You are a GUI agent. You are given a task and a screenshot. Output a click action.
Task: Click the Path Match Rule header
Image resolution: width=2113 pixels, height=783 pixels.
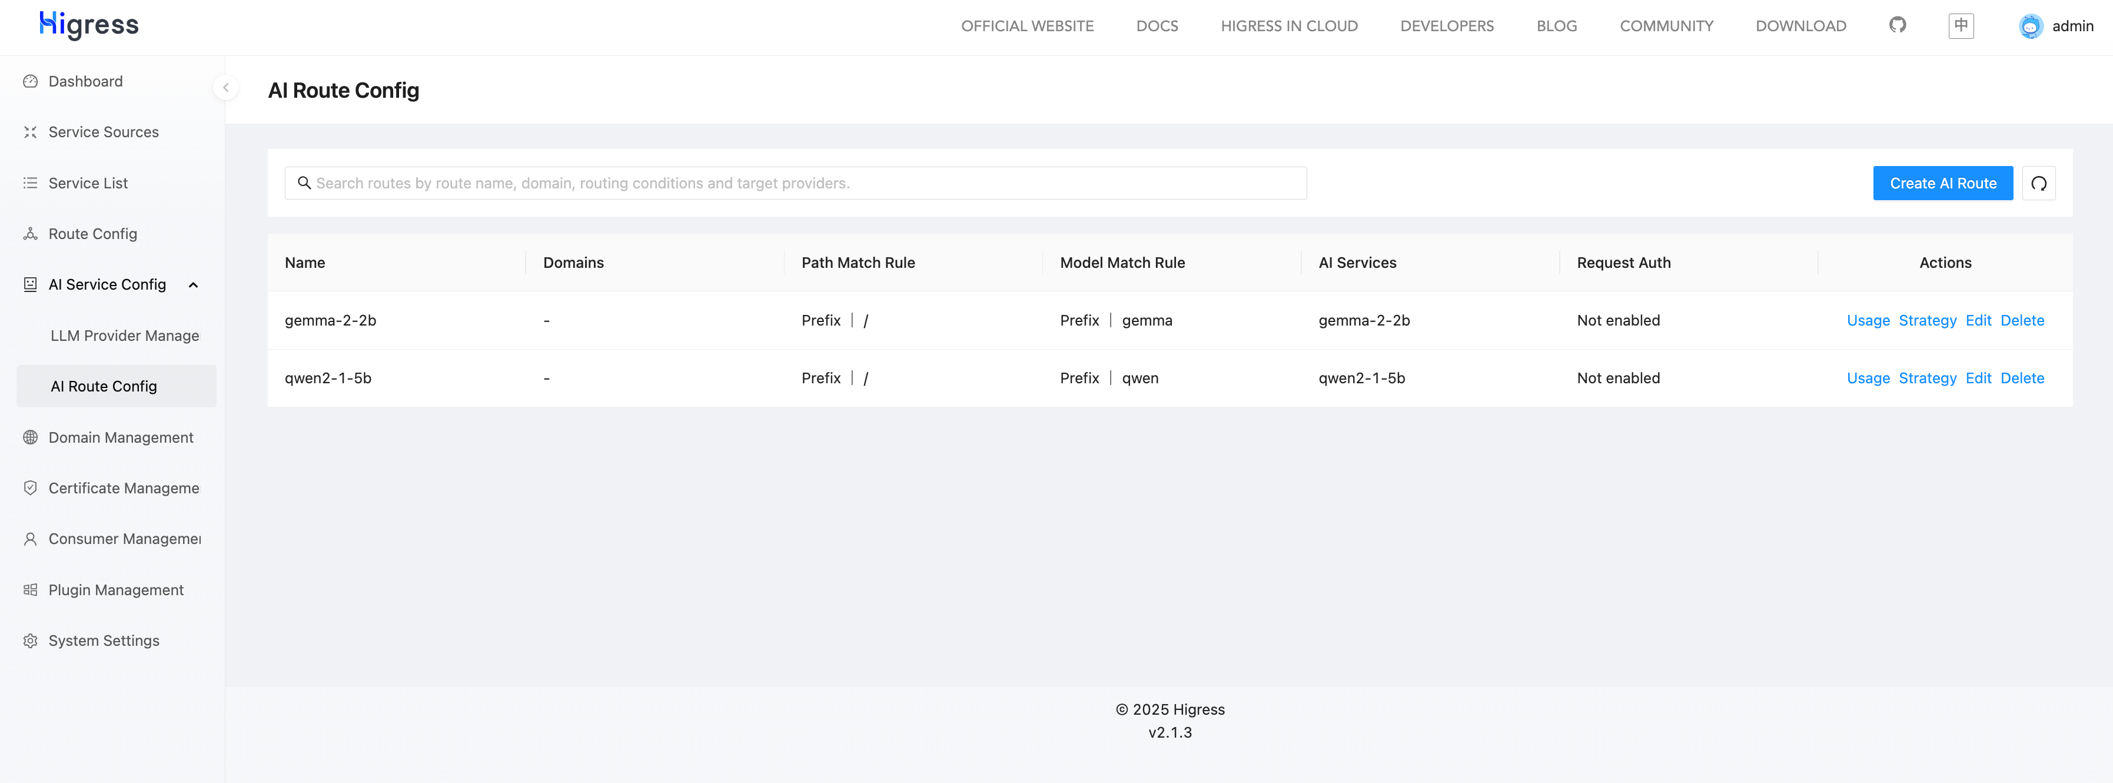pyautogui.click(x=858, y=263)
